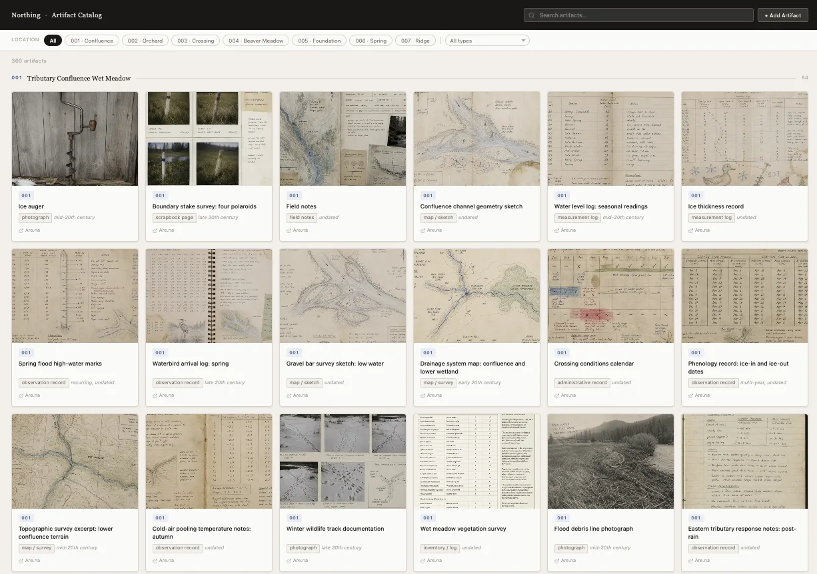Click Are.na link icon on Ice auger card
Image resolution: width=817 pixels, height=574 pixels.
(x=21, y=230)
